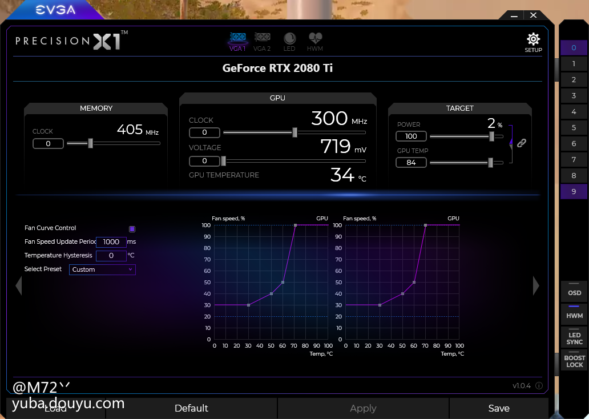Select profile slot 8
Screen dimensions: 589x419
(574, 175)
